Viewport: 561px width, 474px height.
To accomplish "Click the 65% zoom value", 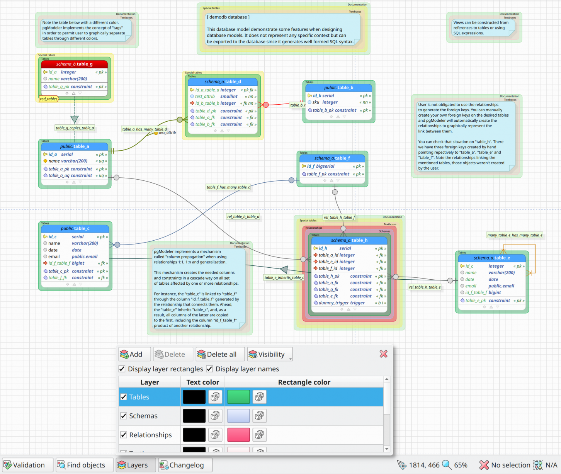I will pos(461,465).
